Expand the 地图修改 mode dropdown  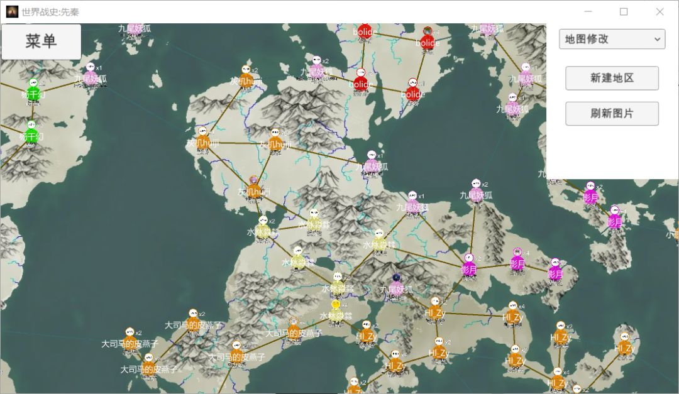pos(612,39)
